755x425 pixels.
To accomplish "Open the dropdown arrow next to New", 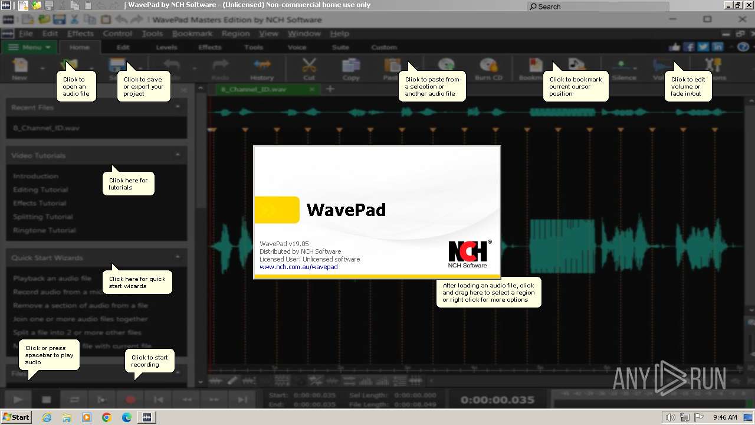I will (x=42, y=68).
